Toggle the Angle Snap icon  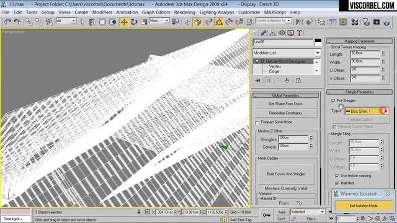tap(219, 22)
